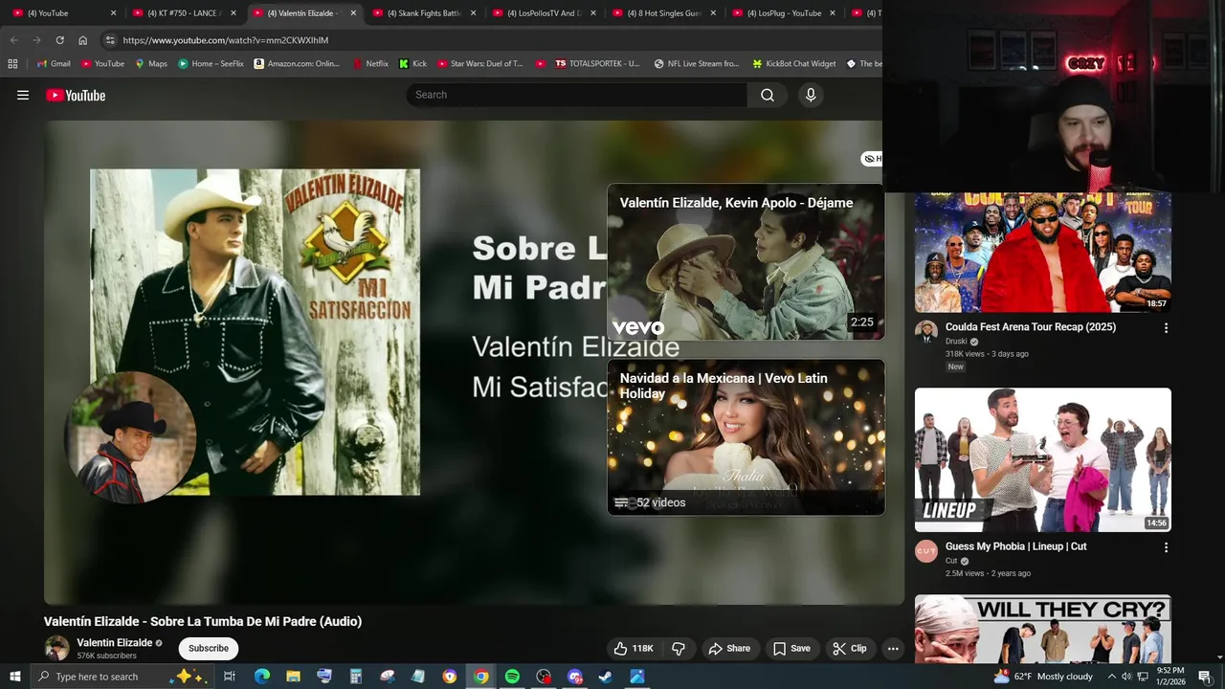Click the volume icon in system tray

tap(1126, 677)
